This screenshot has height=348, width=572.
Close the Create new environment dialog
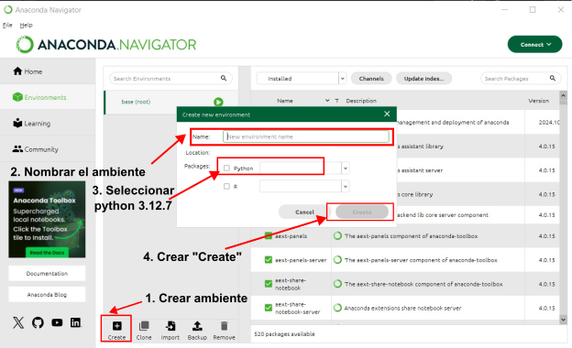point(387,114)
